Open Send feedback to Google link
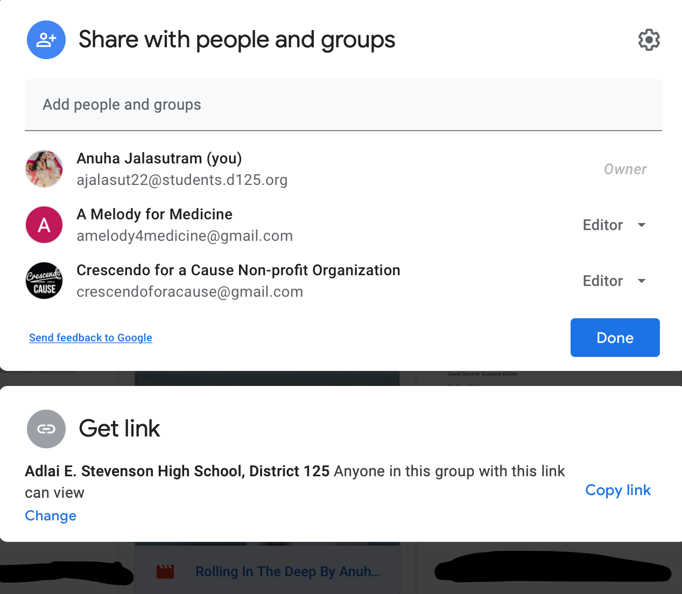 click(90, 338)
